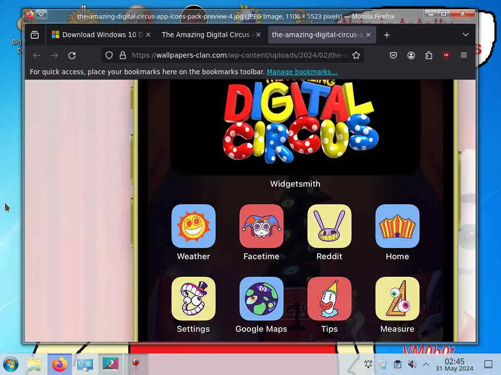
Task: Click show desktop button in taskbar
Action: click(x=488, y=364)
